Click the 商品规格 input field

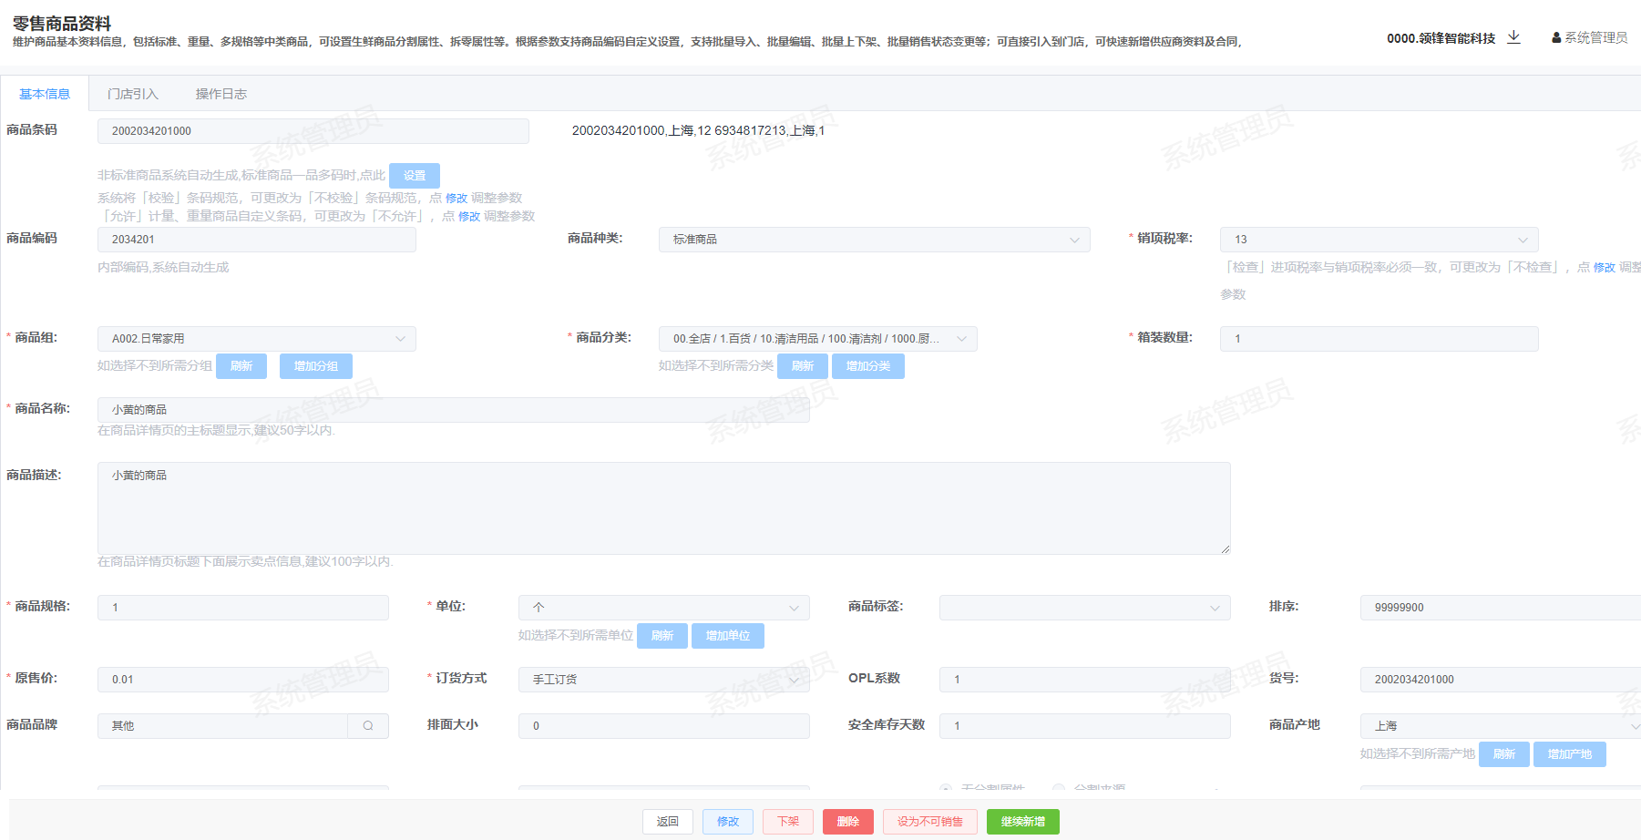coord(243,608)
